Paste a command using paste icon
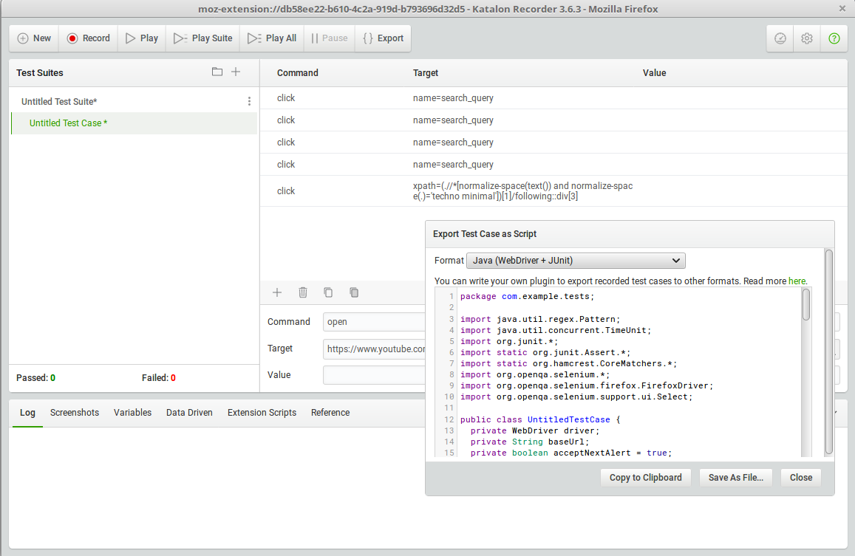Screen dimensions: 855x556 [x=354, y=292]
